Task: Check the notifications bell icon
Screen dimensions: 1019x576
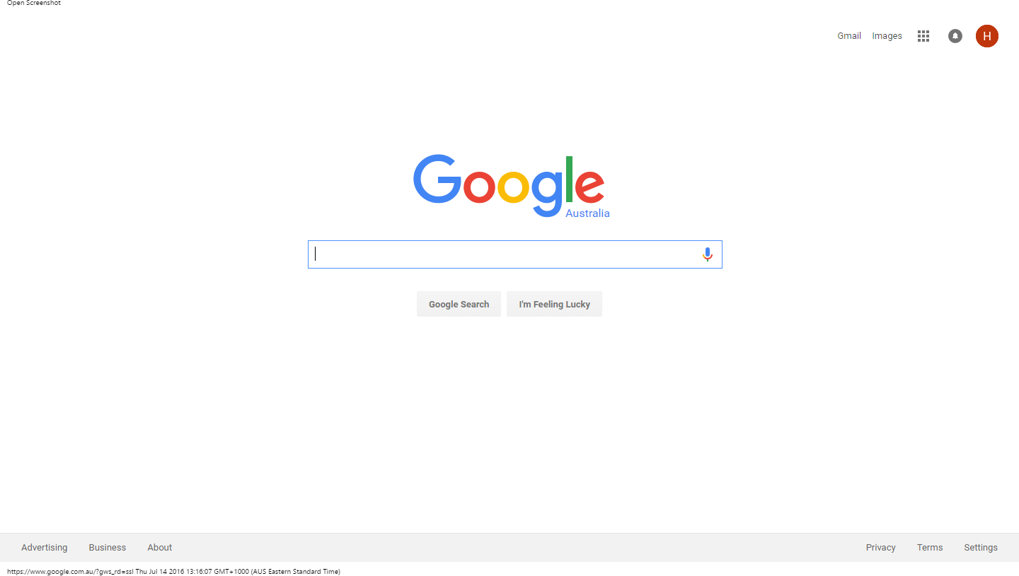Action: [x=955, y=36]
